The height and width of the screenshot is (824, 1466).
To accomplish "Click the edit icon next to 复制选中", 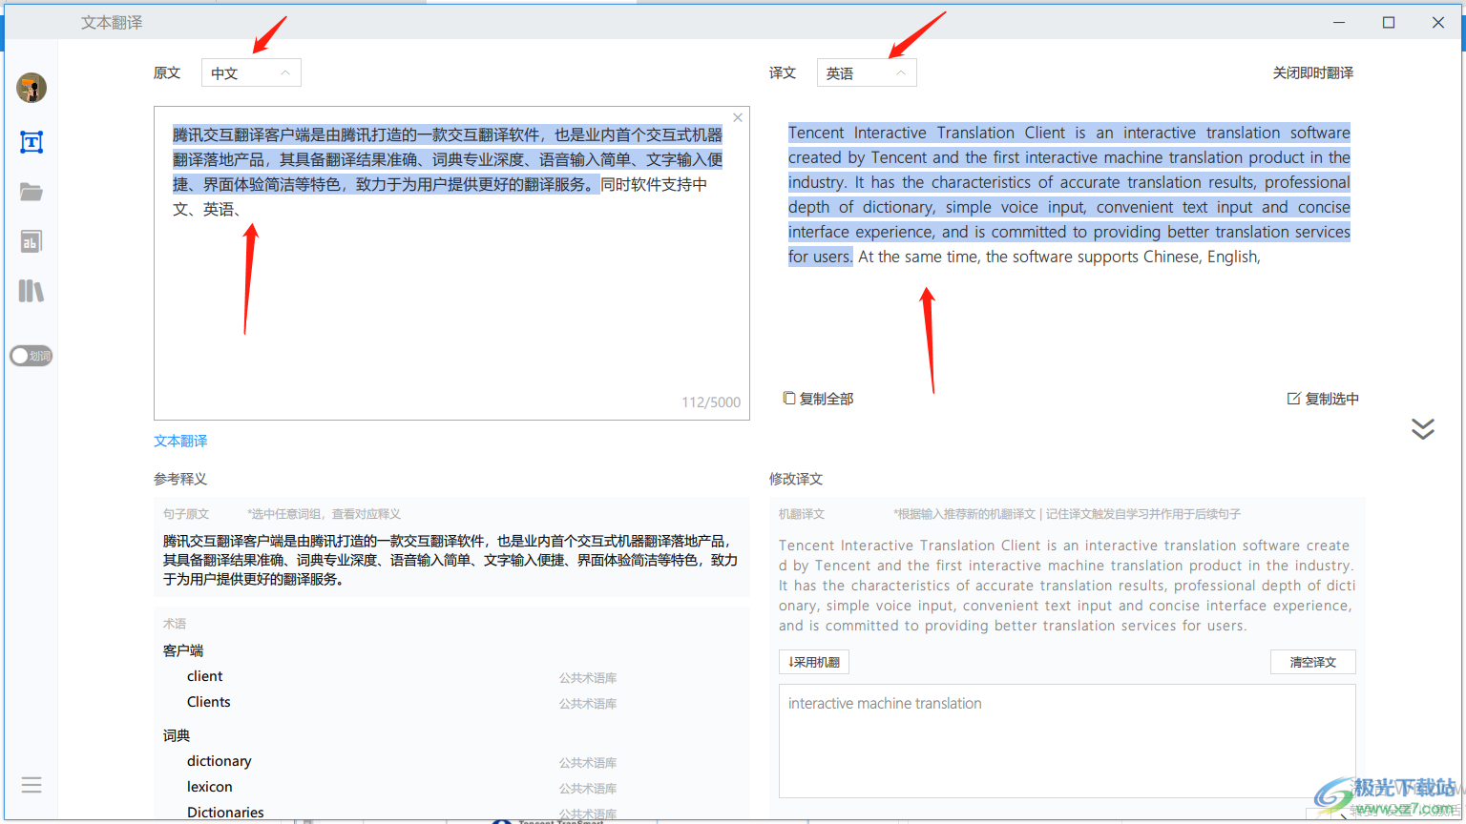I will (x=1293, y=398).
